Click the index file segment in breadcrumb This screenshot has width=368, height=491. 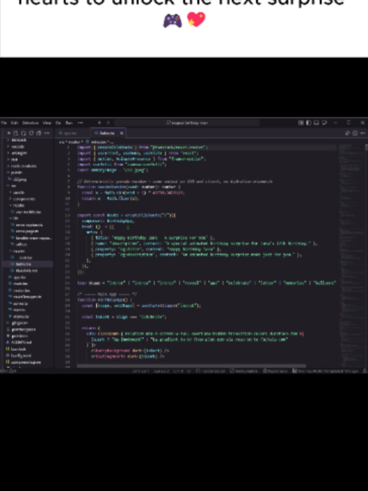pos(99,142)
